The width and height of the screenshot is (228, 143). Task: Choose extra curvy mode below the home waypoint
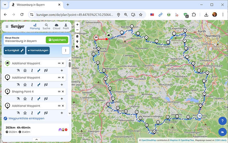pos(46,70)
